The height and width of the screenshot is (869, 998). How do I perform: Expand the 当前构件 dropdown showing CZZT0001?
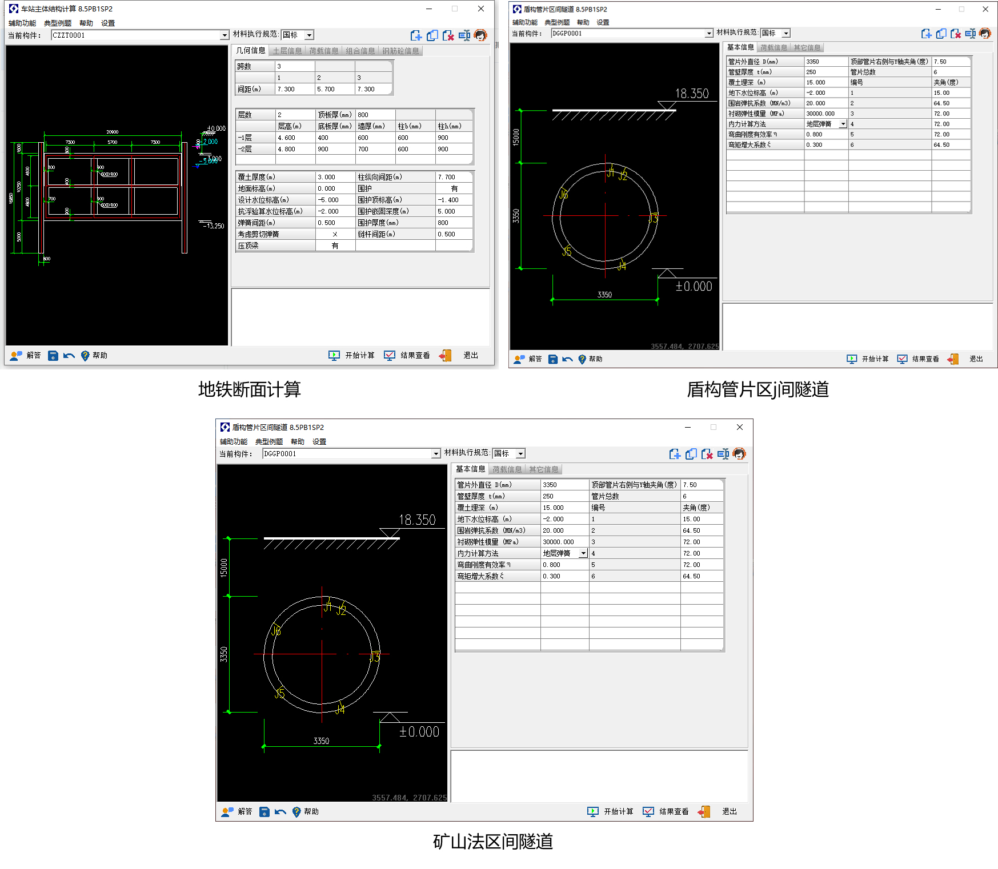(225, 35)
